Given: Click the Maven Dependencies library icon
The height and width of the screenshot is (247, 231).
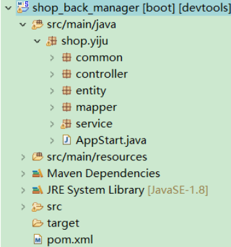Looking at the screenshot, I should point(38,173).
